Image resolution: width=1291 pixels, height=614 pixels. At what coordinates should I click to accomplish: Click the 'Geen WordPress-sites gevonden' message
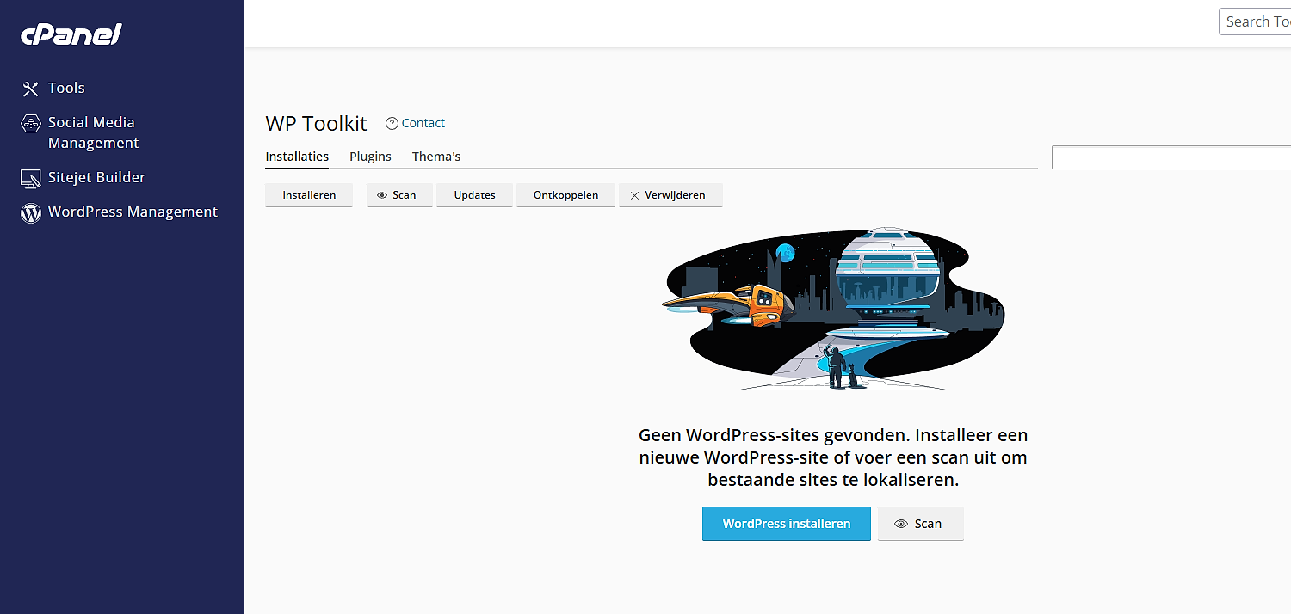(833, 457)
